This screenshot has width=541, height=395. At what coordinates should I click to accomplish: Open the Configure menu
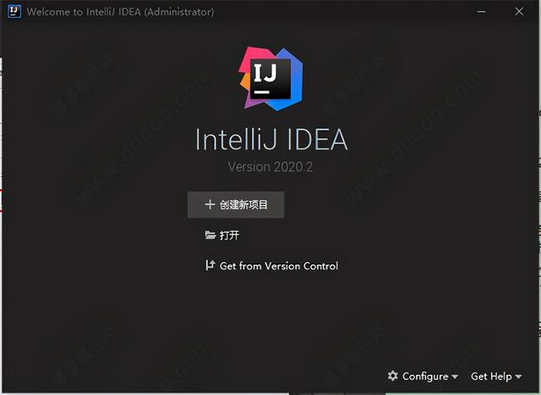click(423, 376)
